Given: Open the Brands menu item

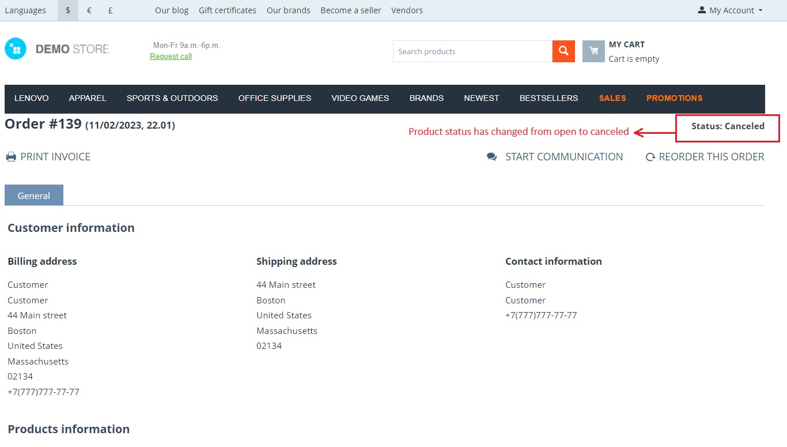Looking at the screenshot, I should coord(426,98).
